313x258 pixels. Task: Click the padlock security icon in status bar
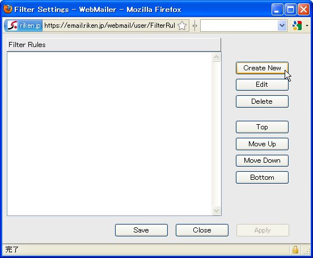295,249
